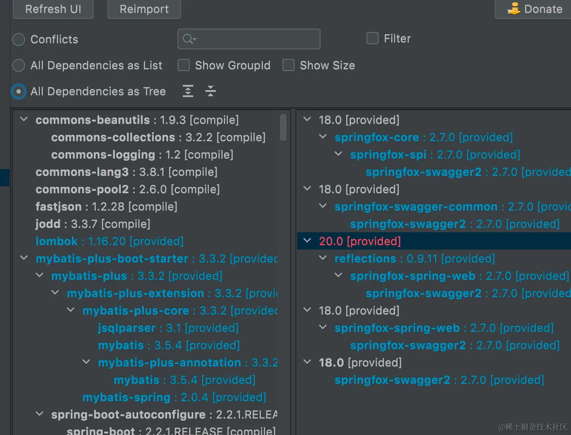Collapse the red 20.0 [provided] node

pyautogui.click(x=307, y=240)
